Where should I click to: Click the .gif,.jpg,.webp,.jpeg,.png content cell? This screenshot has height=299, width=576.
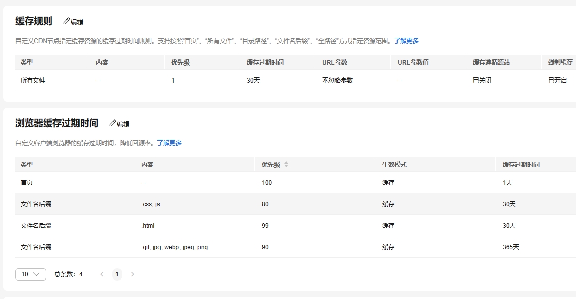coord(174,247)
